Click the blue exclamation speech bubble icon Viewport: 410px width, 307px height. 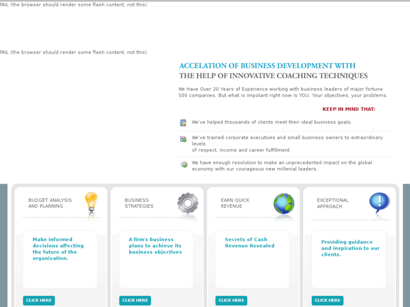(x=380, y=203)
